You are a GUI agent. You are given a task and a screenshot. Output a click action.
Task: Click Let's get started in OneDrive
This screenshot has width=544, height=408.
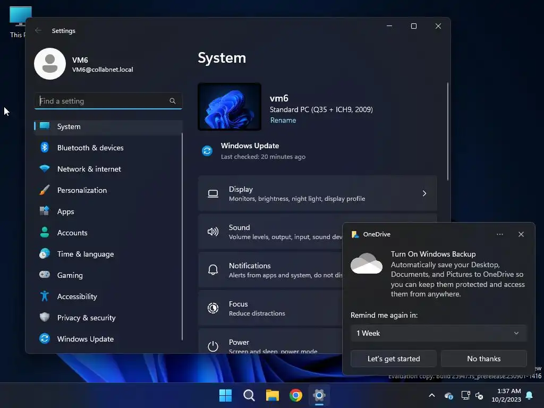394,359
